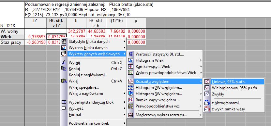Click the z histogramami scatter icon
Viewport: 271px width, 126px height.
click(207, 103)
